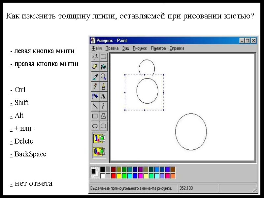Screen dimensions: 264x198
Task: Choose the "Delete" answer
Action: [21, 141]
